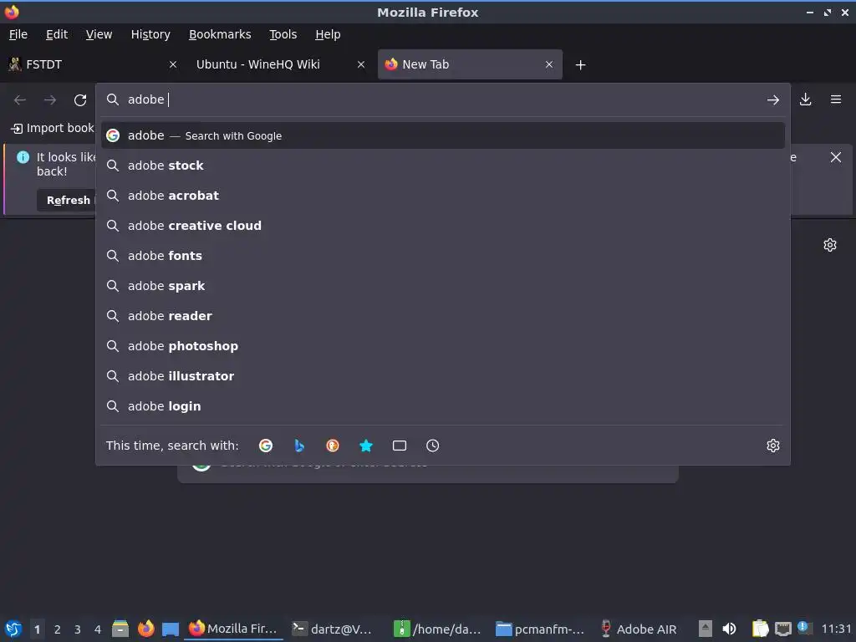Choose the 'adobe illustrator' suggestion

click(443, 375)
